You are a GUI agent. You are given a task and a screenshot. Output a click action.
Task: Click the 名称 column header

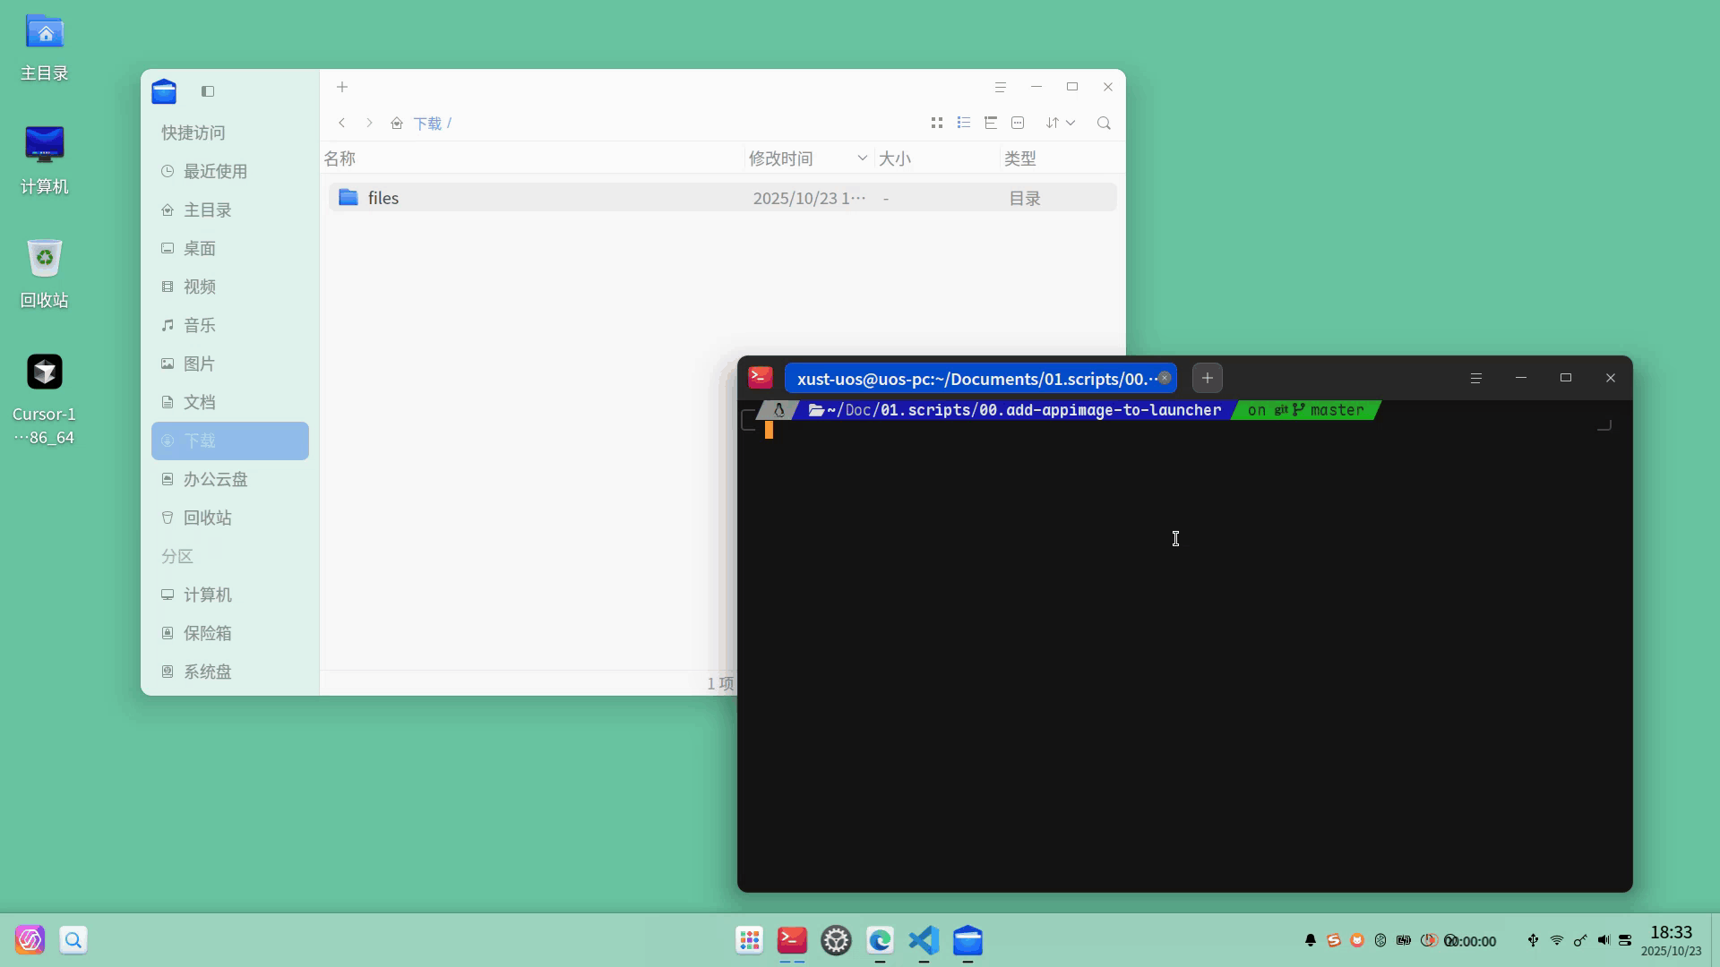340,158
